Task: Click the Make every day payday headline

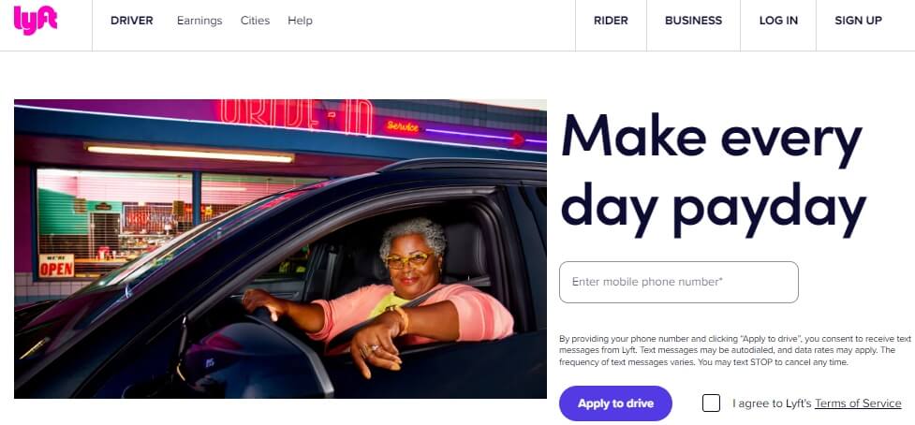Action: click(713, 175)
